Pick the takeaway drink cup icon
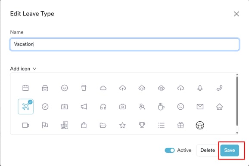This screenshot has width=249, height=166. [84, 88]
